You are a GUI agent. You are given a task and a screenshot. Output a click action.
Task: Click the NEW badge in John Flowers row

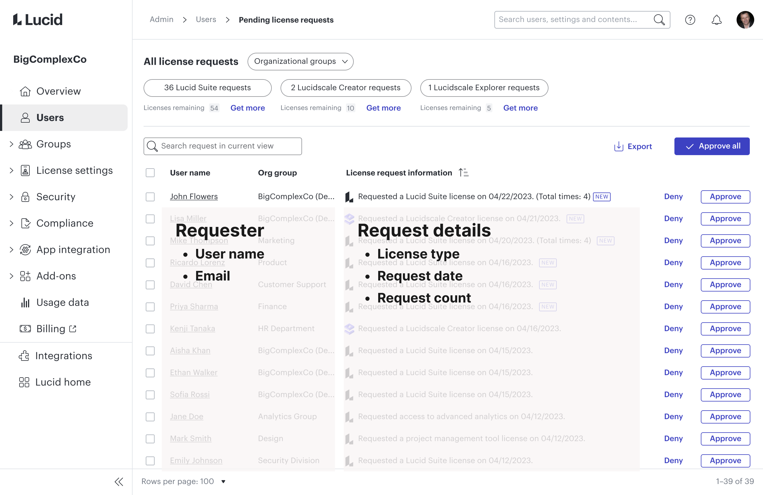602,197
